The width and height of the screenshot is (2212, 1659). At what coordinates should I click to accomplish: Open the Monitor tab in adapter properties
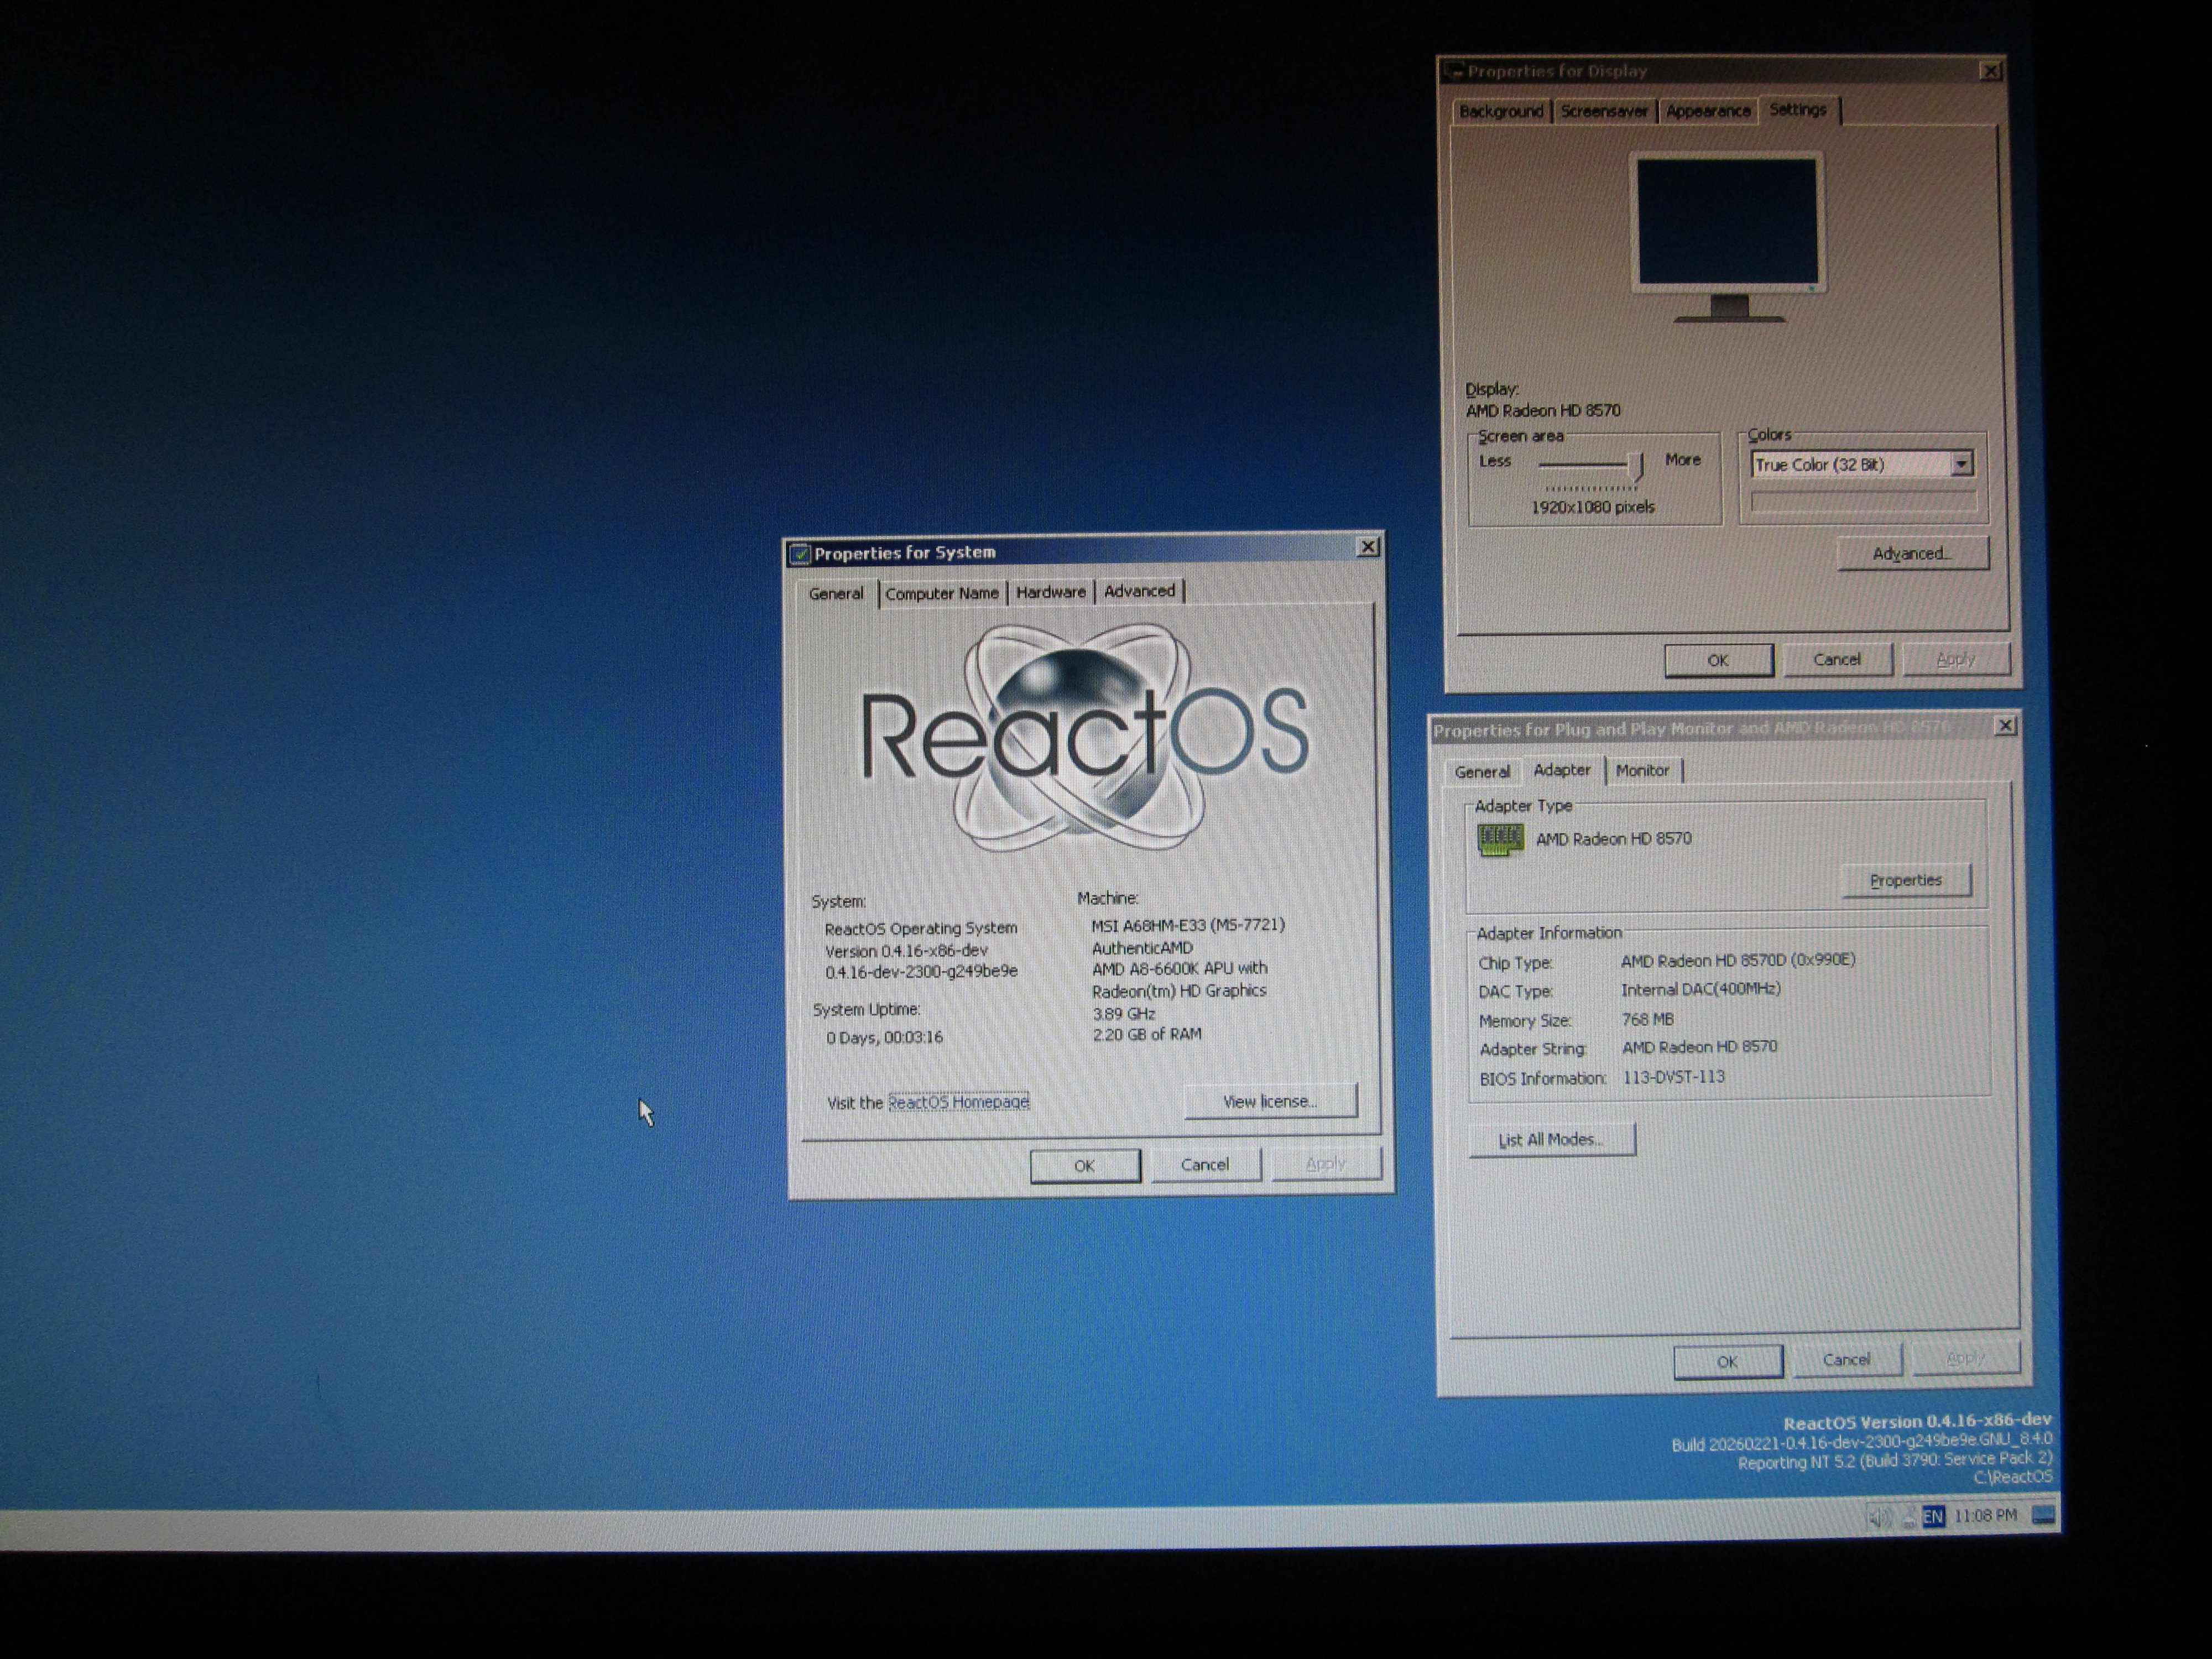(1642, 770)
